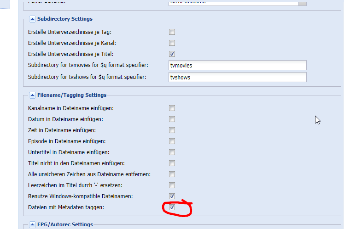The height and width of the screenshot is (229, 344).
Task: Collapse the Subdirectory Settings section
Action: coord(32,19)
